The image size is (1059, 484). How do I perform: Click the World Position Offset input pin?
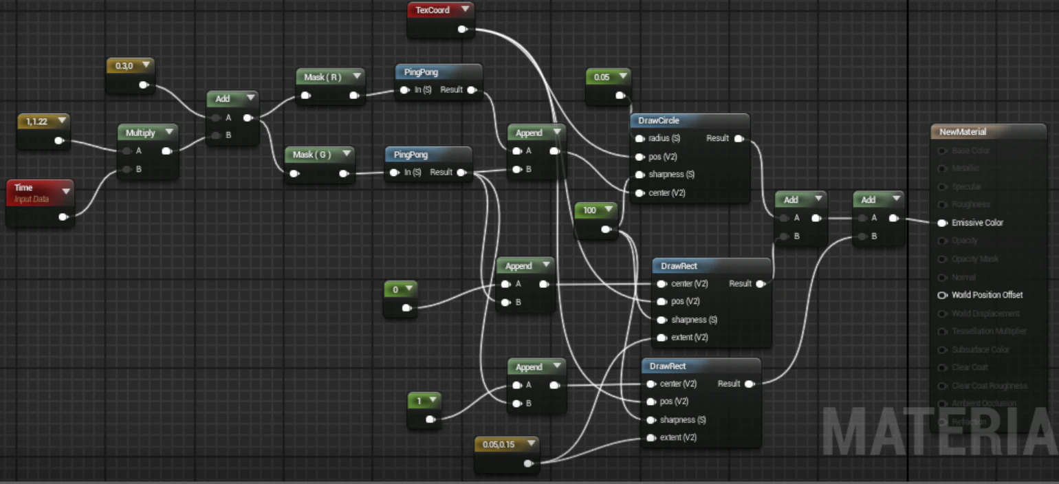pos(942,295)
